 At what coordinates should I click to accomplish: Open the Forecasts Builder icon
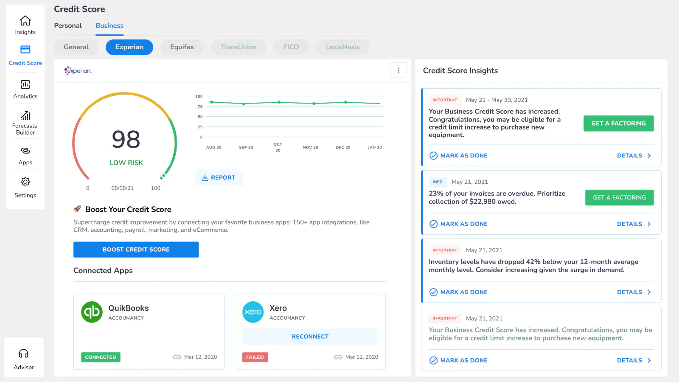(25, 115)
